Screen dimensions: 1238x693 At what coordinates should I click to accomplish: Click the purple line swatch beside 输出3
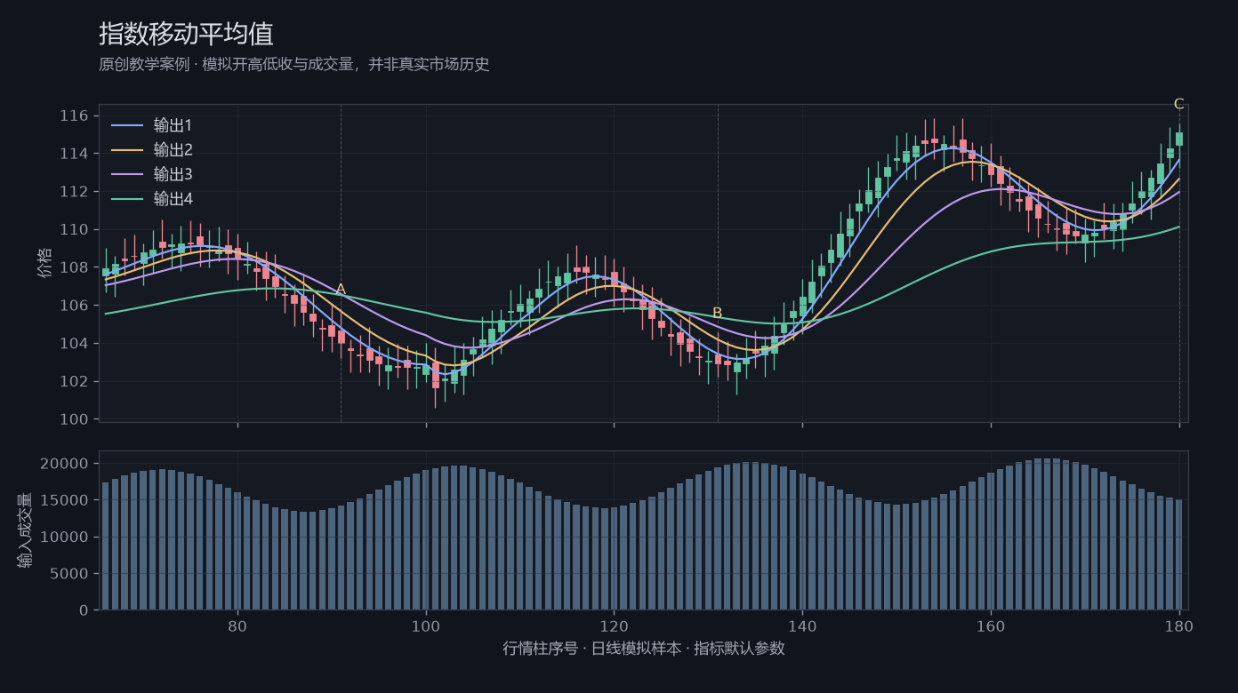(127, 176)
